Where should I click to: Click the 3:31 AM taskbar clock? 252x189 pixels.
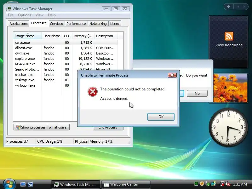240,184
